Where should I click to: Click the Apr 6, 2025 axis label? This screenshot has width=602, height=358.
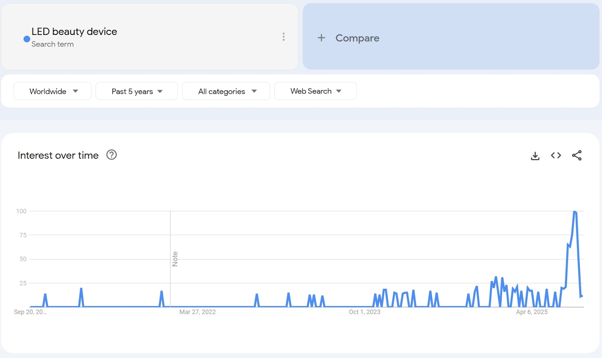tap(532, 312)
